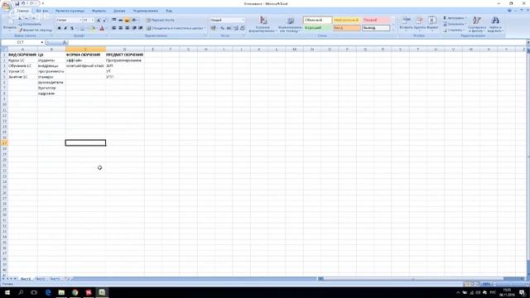Toggle underline formatting
530x298 pixels.
(72, 28)
